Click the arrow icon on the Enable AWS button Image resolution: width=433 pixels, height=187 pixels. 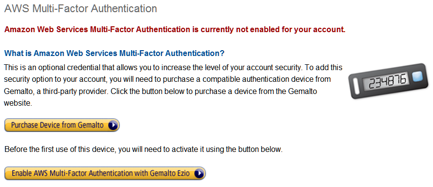(x=200, y=173)
